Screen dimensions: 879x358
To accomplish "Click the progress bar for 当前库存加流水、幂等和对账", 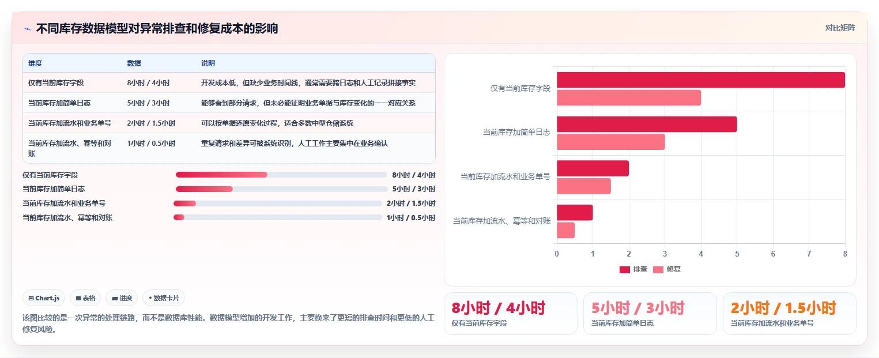I will [278, 217].
